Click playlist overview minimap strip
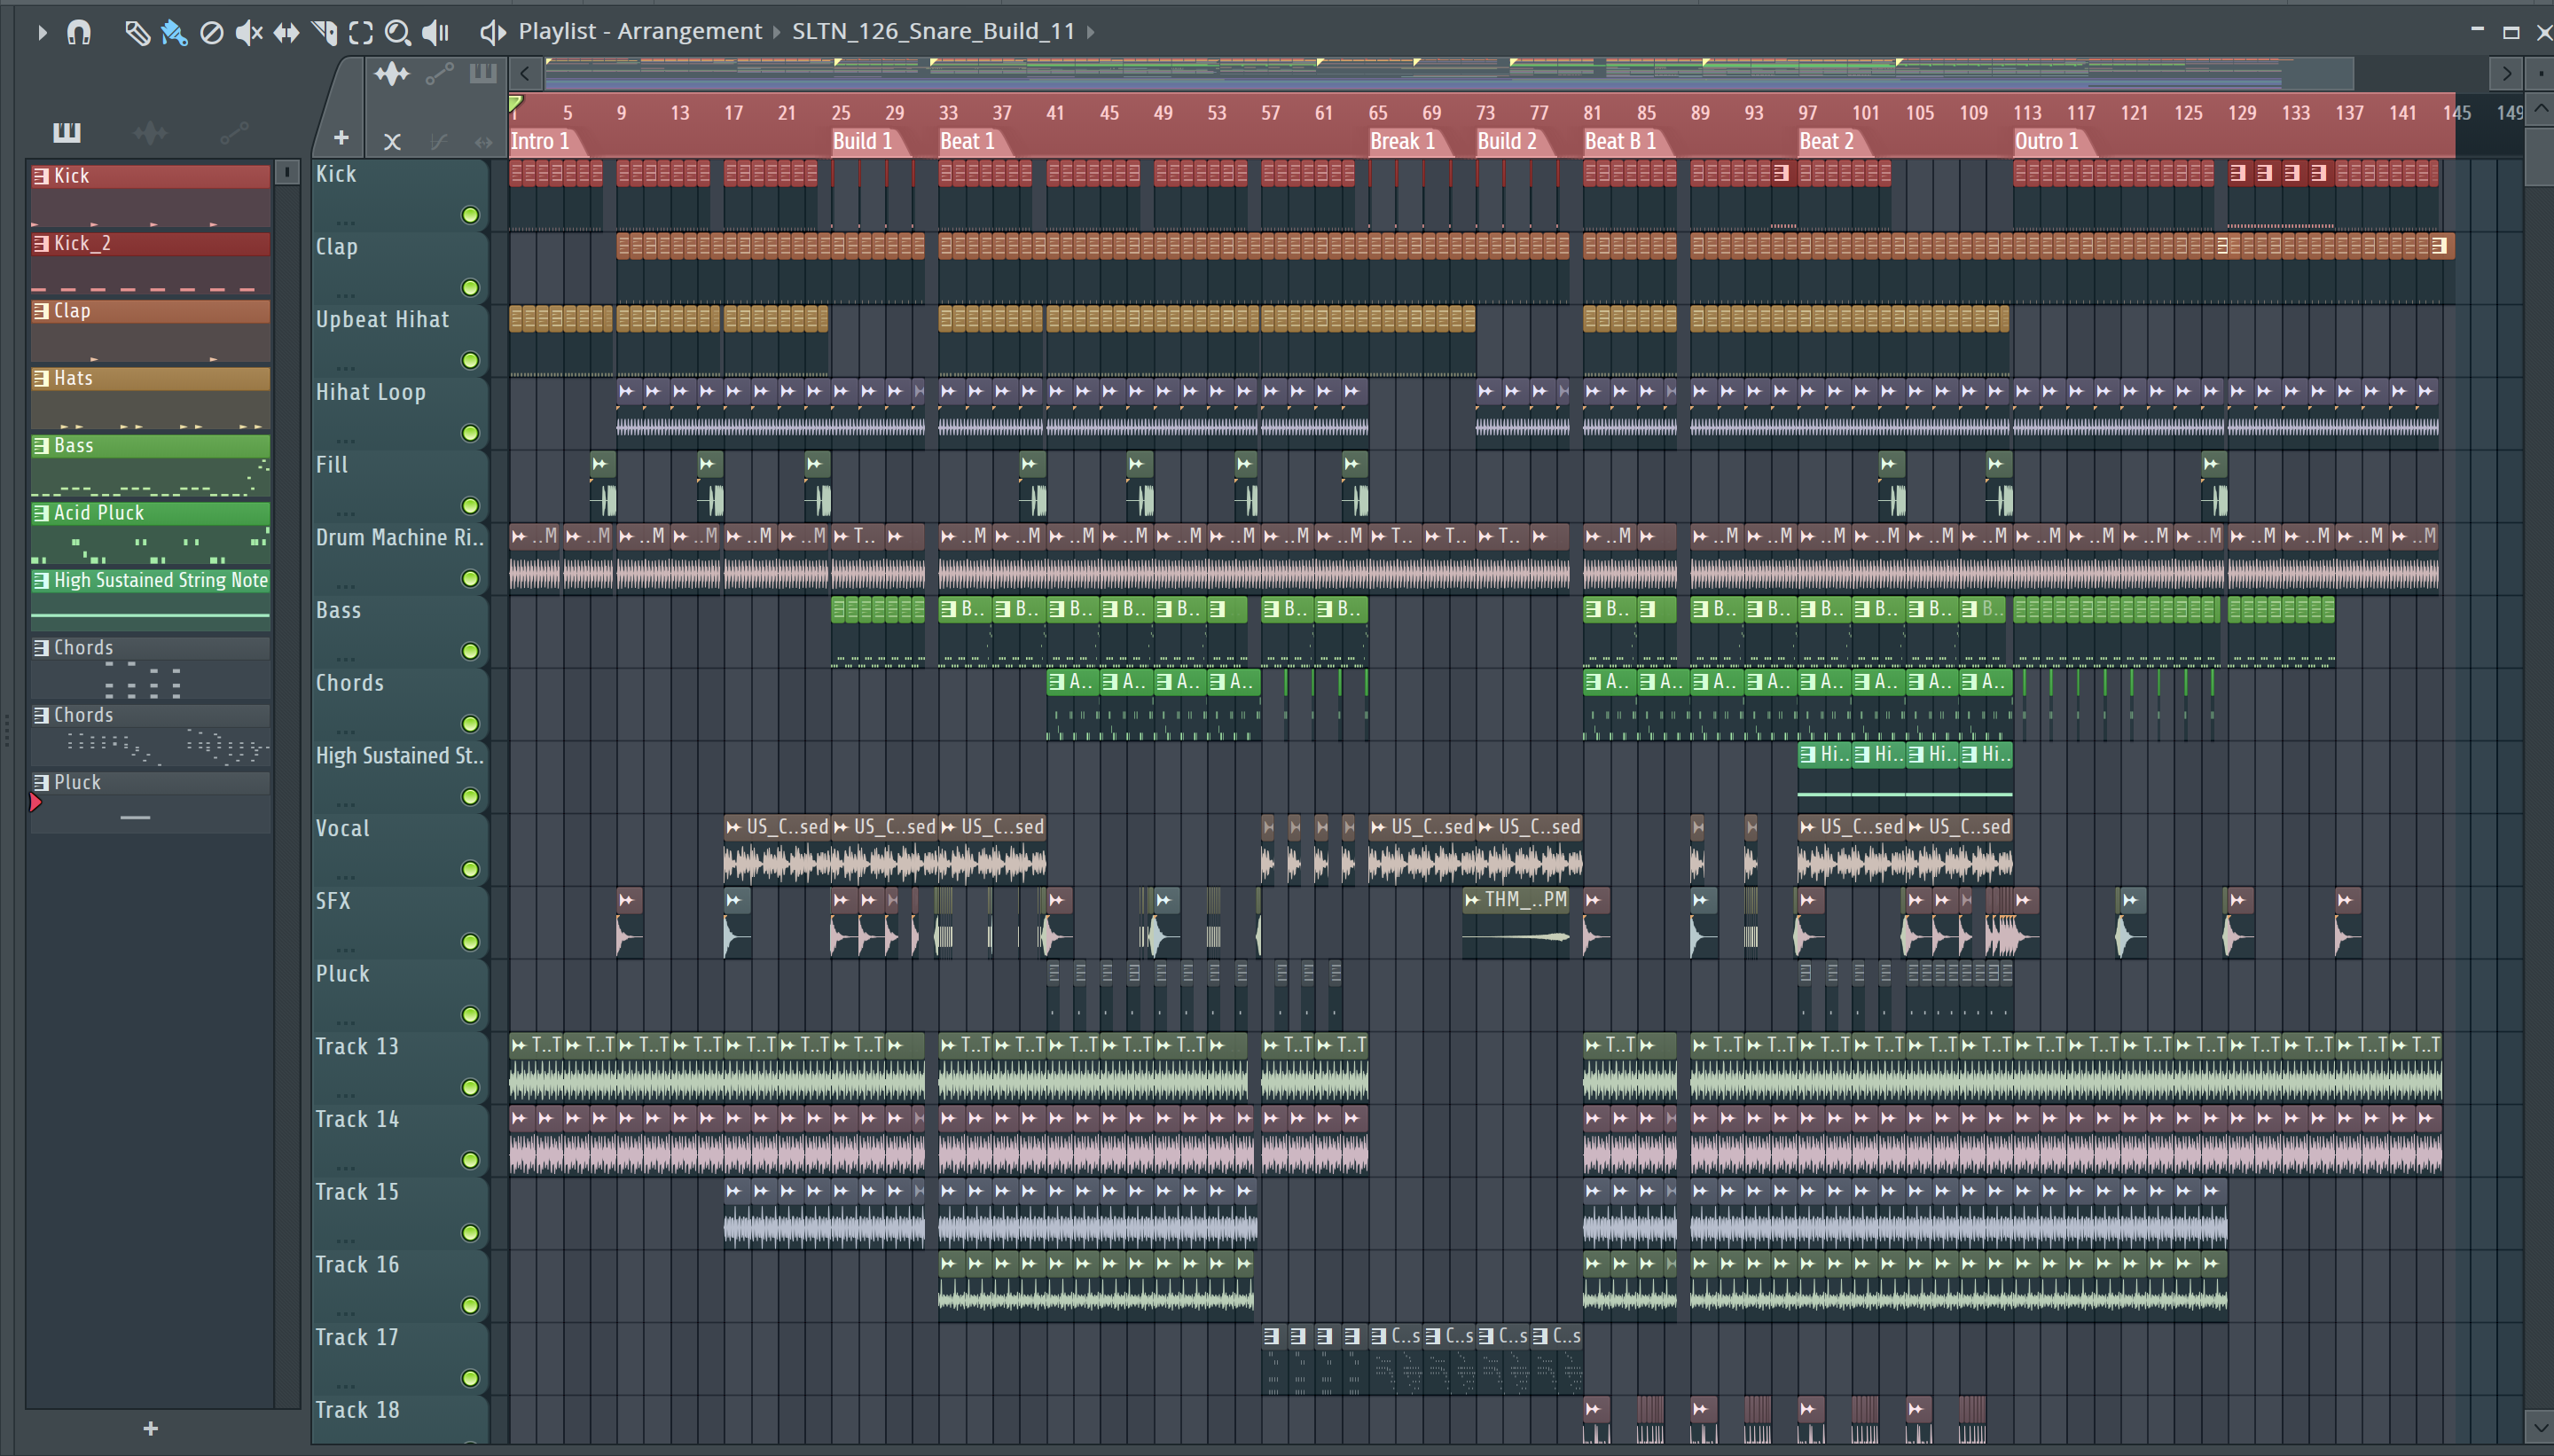This screenshot has height=1456, width=2554. click(1449, 73)
